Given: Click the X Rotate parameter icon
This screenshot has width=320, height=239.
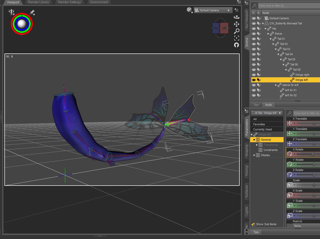Looking at the screenshot, I should [290, 154].
